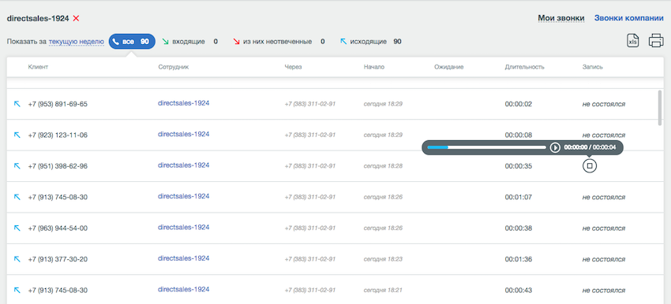
Task: Open directsales-1924 link in the 398-62-96 row
Action: coord(184,165)
